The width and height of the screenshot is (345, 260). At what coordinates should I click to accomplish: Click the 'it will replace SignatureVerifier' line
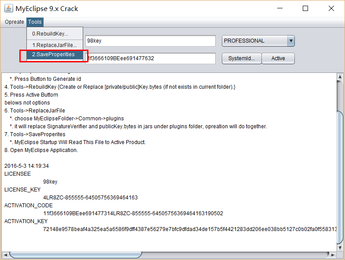tap(138, 126)
